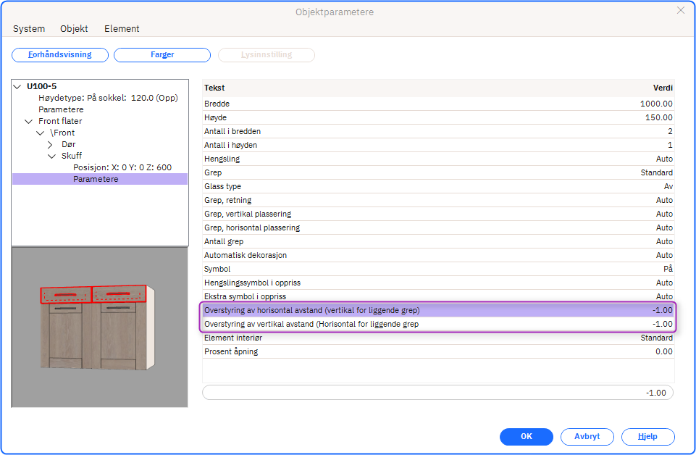
Task: Select Overstyring av horisontal avstand row
Action: (438, 310)
